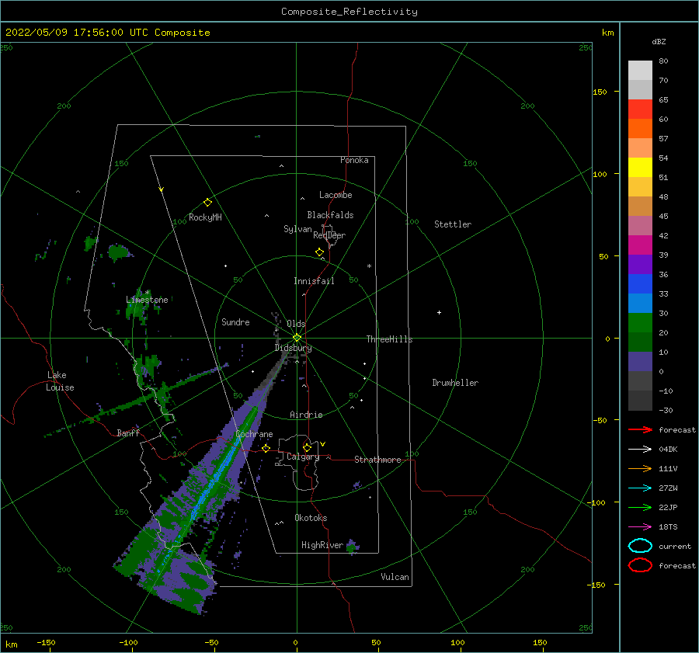Click the Calgary city label

coord(303,457)
